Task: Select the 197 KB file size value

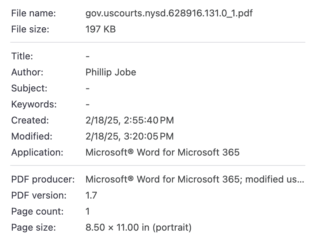Action: (x=100, y=30)
